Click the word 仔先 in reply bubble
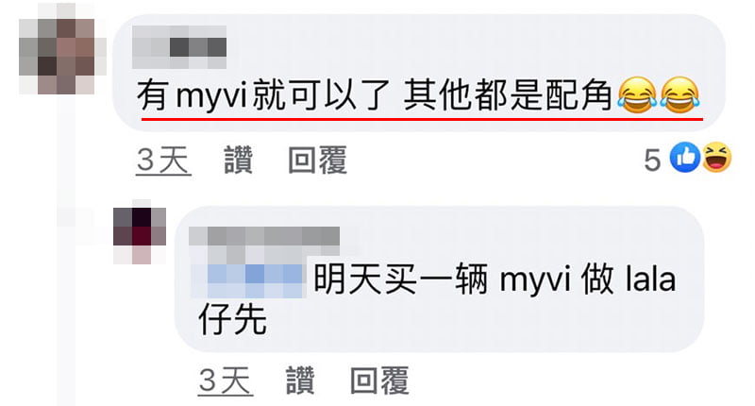 pos(232,320)
